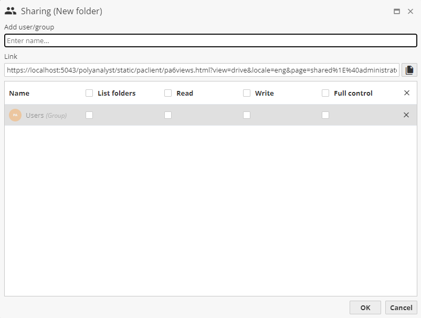
Task: Toggle Full control header checkbox
Action: click(x=325, y=93)
